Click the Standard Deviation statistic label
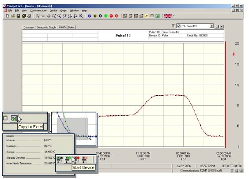Screen dimensions: 249x179 pos(15,158)
